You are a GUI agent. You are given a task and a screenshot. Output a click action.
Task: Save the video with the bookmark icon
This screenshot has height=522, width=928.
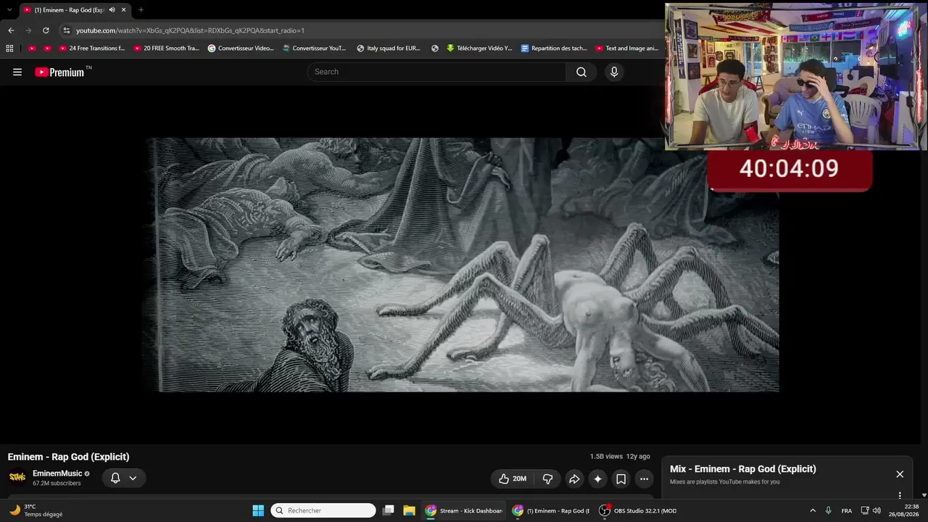pos(621,478)
